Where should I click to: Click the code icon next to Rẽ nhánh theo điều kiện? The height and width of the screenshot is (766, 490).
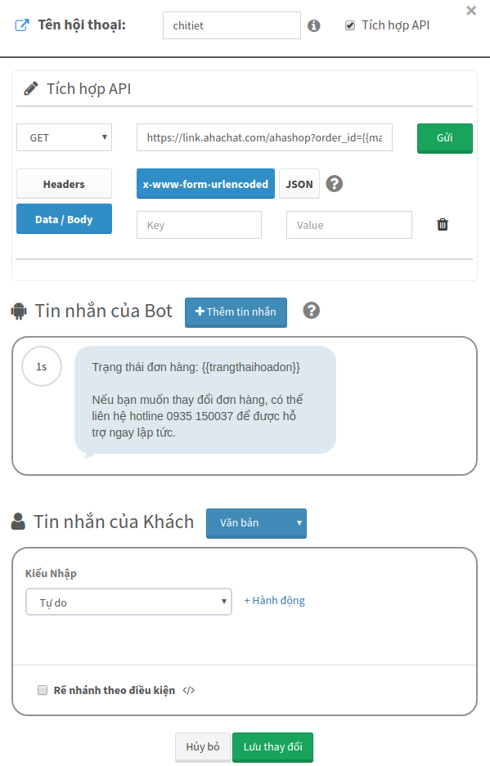pyautogui.click(x=189, y=690)
